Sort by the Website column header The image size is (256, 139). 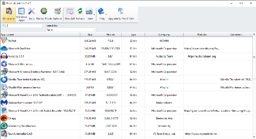click(x=202, y=34)
